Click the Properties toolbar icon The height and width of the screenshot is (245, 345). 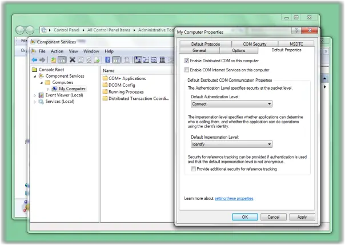[81, 60]
